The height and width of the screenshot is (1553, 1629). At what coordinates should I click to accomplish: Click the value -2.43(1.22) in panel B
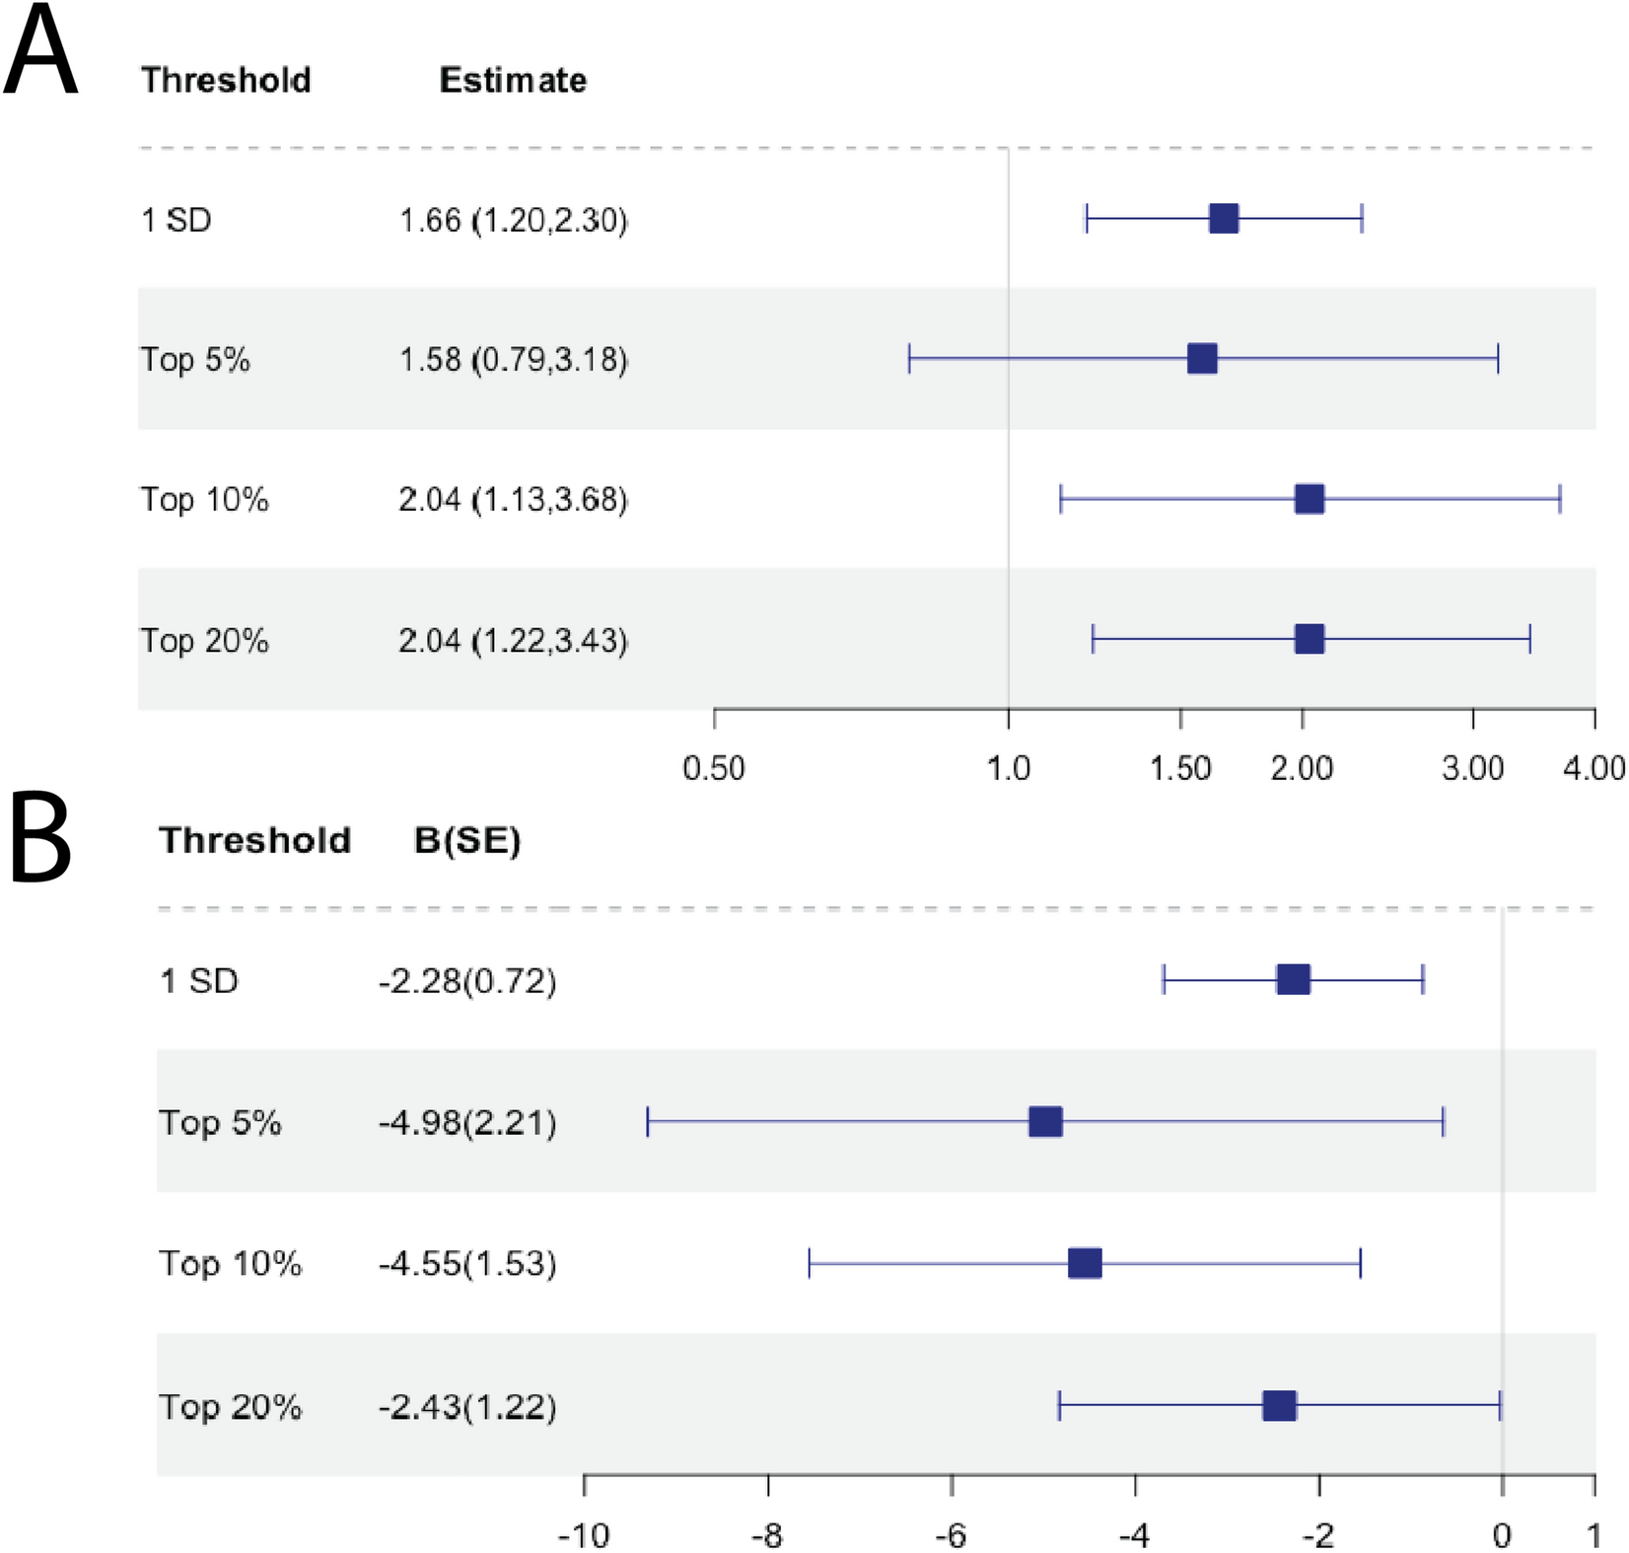coord(467,1406)
